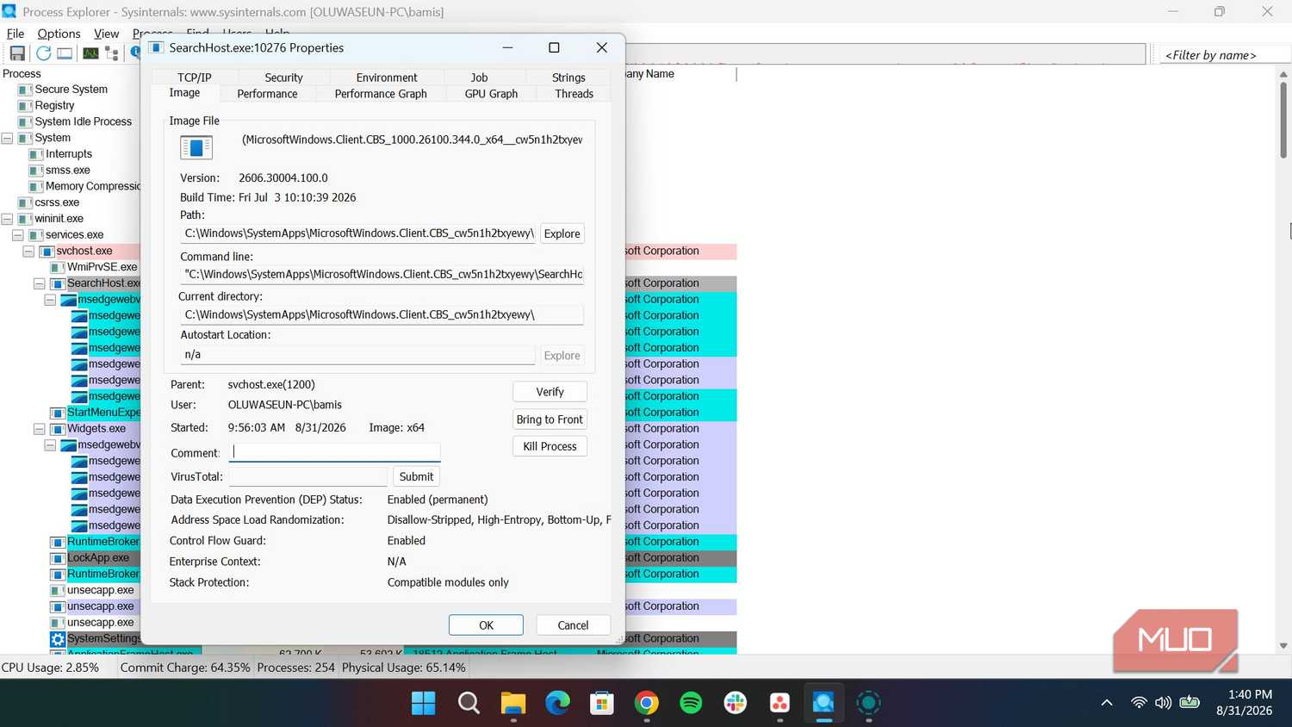Image resolution: width=1292 pixels, height=727 pixels.
Task: Click the SearchHost image file icon in dialog
Action: 196,148
